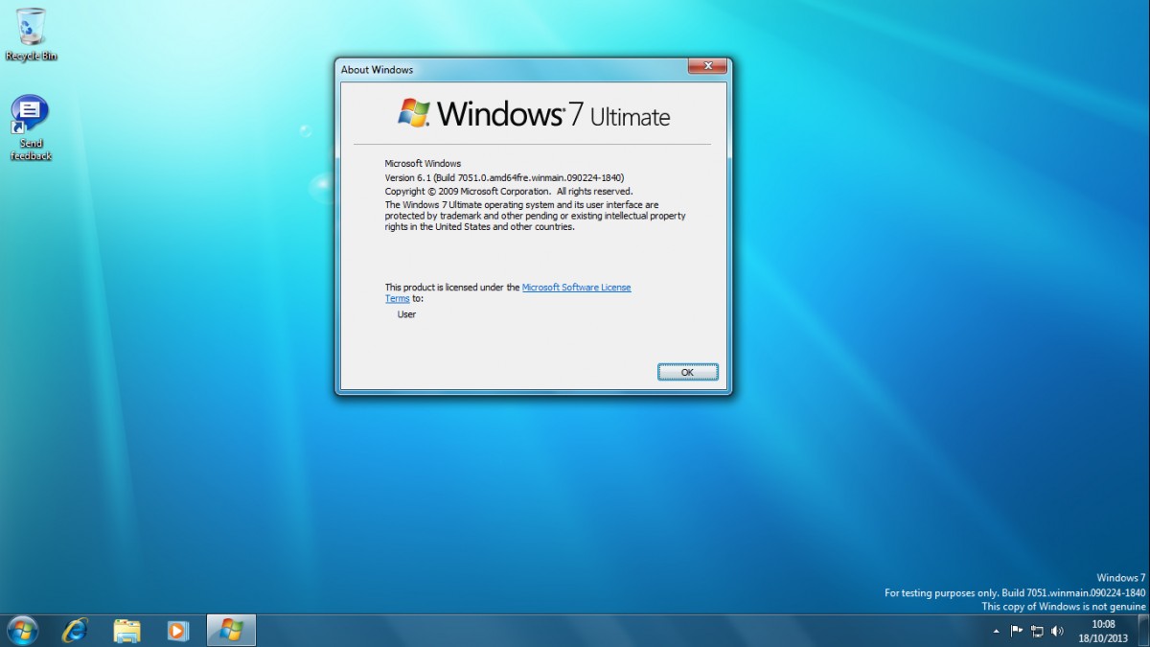Open Windows Explorer folder icon on taskbar
Viewport: 1150px width, 647px height.
point(126,631)
